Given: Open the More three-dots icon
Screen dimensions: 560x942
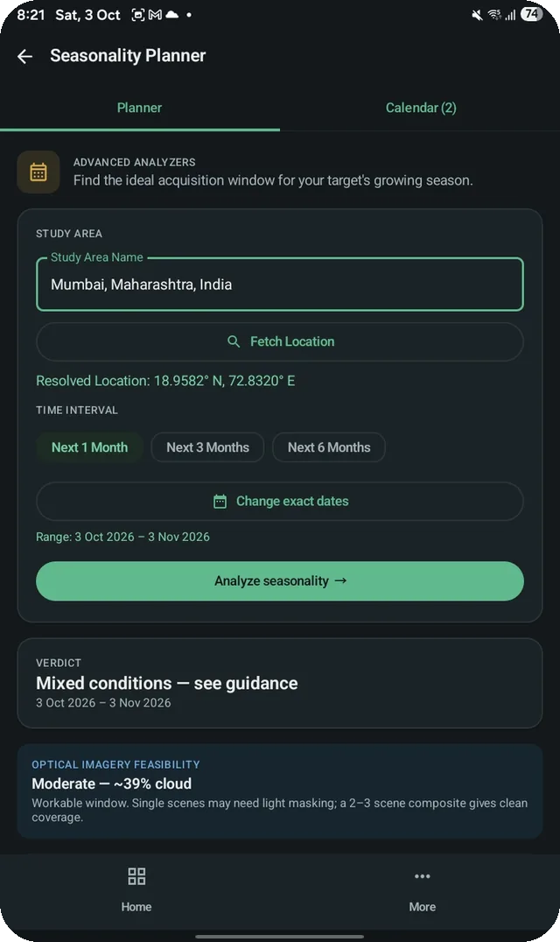Looking at the screenshot, I should point(422,876).
